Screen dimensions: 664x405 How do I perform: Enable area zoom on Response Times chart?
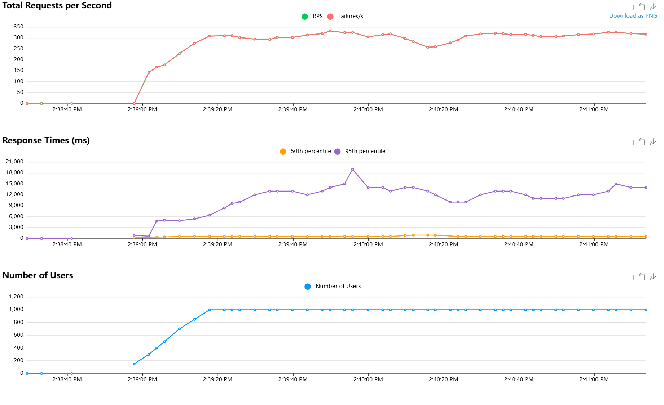(x=630, y=142)
